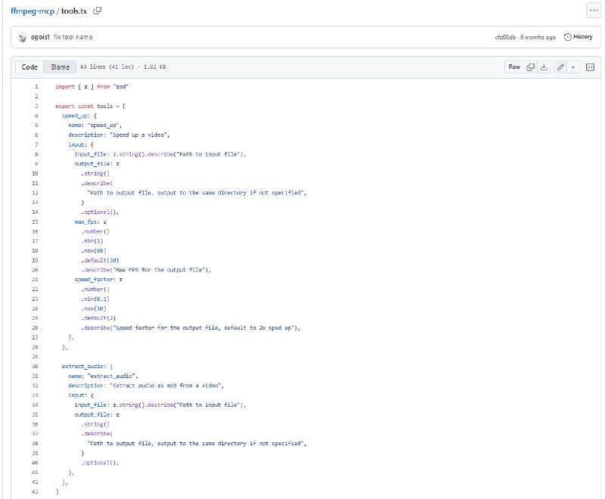Go to ffmpeg-mcp repository root
The width and height of the screenshot is (605, 499).
(31, 11)
